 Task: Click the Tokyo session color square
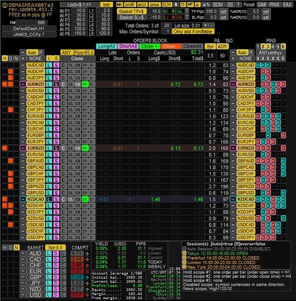184,253
